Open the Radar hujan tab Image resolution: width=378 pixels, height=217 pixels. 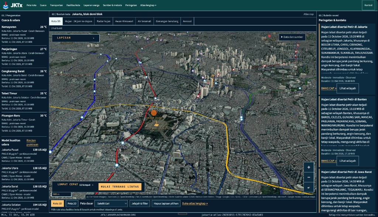[x=104, y=21]
